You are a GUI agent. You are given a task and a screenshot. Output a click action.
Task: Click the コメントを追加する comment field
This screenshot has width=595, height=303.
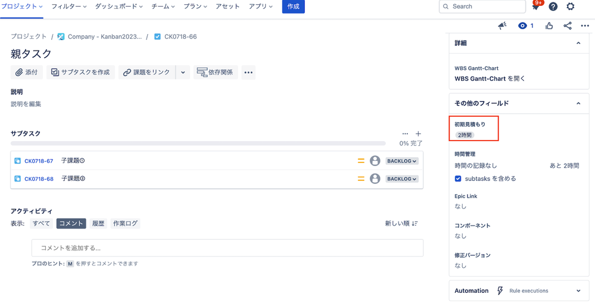[228, 248]
